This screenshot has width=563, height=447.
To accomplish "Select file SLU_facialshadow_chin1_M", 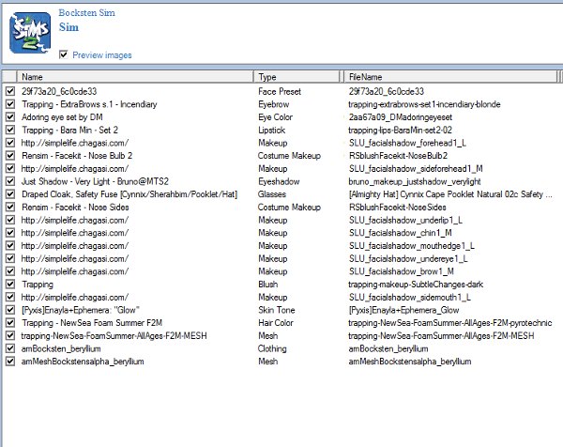I will point(401,233).
